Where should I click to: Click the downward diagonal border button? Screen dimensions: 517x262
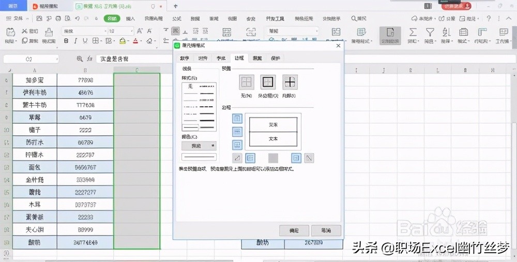click(309, 158)
